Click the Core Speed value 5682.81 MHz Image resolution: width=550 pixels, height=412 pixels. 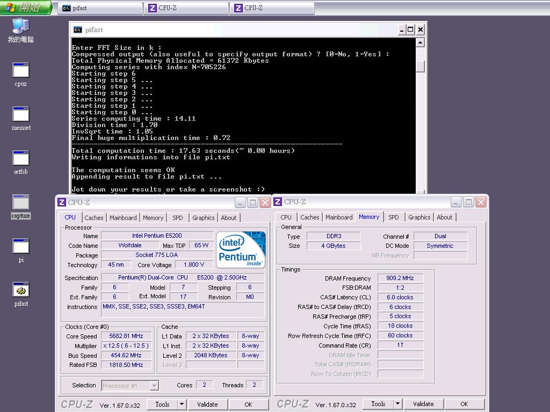(x=126, y=336)
